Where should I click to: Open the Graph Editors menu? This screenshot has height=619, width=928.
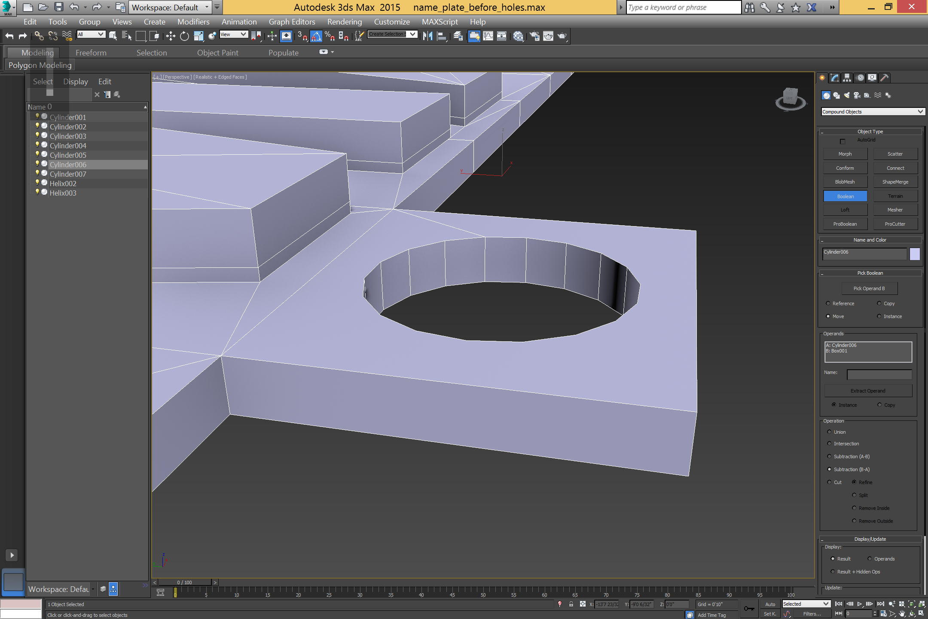(x=292, y=22)
